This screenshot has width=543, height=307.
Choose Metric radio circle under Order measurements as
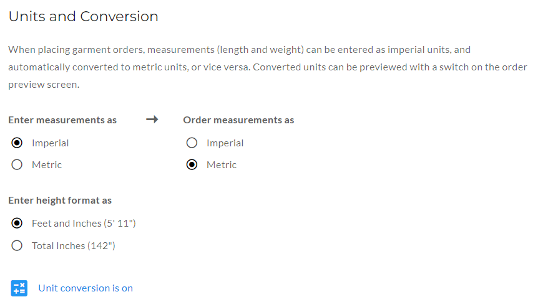click(192, 165)
